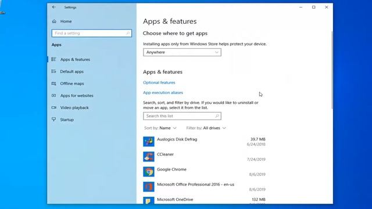Click the Apps for websites sidebar icon
Image resolution: width=372 pixels, height=209 pixels.
54,95
